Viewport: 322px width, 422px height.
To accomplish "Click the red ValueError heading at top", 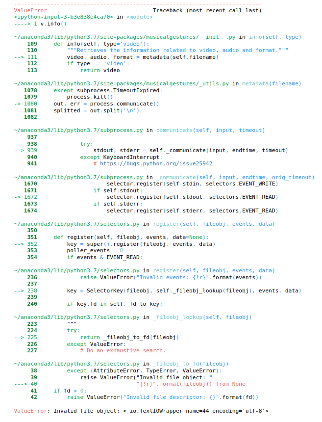I will 30,10.
